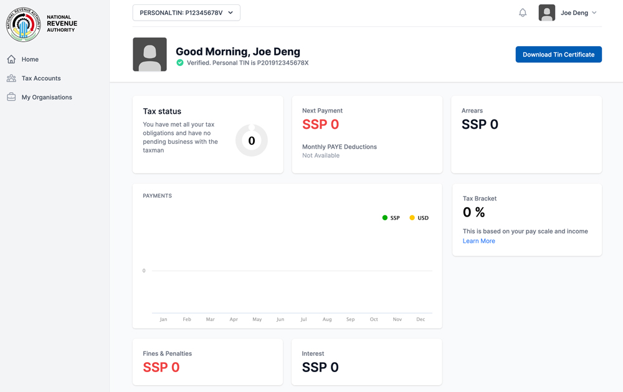623x392 pixels.
Task: Click the Home house icon in sidebar
Action: tap(11, 60)
